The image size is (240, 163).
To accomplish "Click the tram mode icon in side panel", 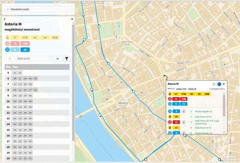I will [x=7, y=37].
